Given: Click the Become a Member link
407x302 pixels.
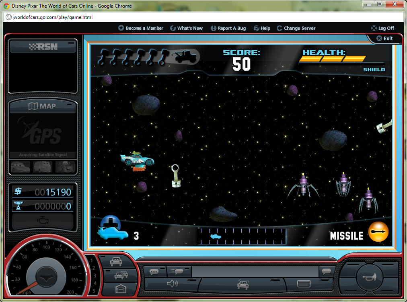Looking at the screenshot, I should point(141,28).
